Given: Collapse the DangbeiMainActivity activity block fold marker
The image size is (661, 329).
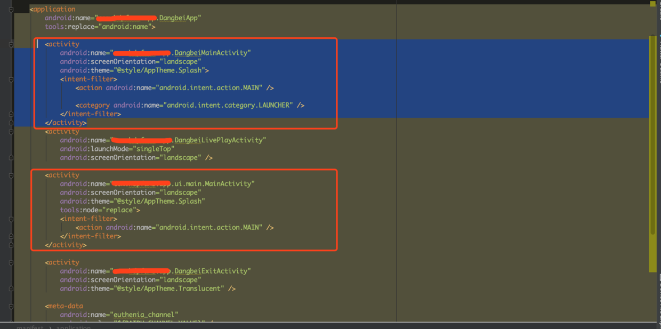Looking at the screenshot, I should point(11,44).
